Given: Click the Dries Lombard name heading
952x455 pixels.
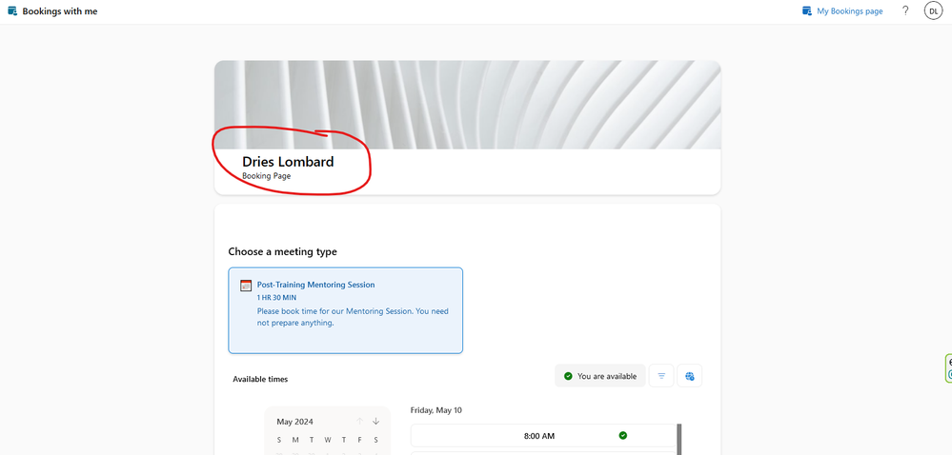Looking at the screenshot, I should pyautogui.click(x=288, y=162).
